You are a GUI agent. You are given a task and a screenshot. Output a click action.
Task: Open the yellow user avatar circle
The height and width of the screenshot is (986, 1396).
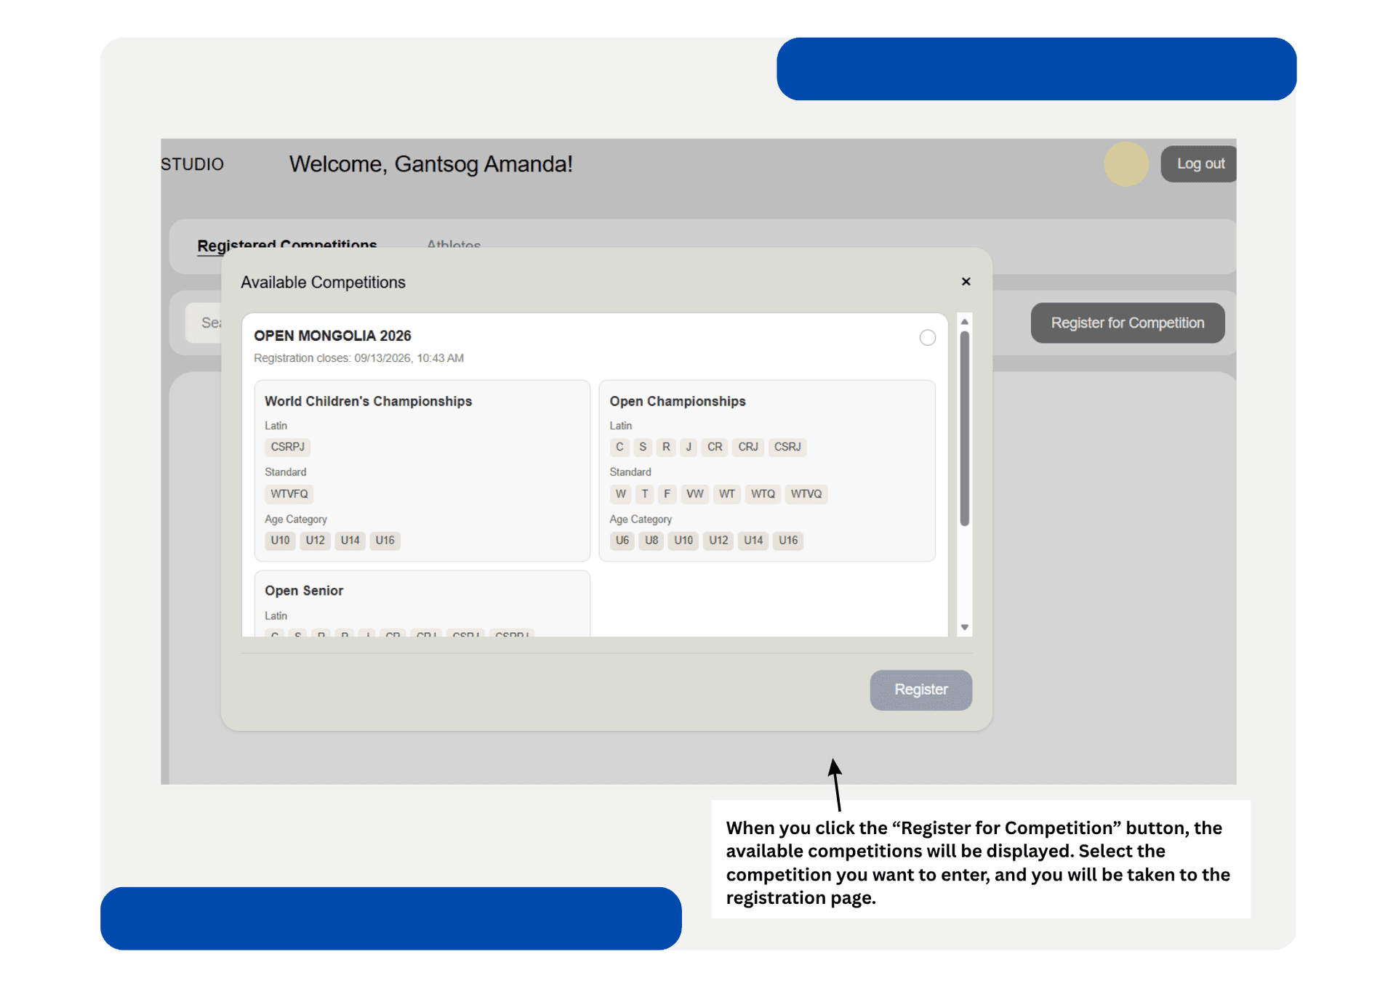point(1126,164)
